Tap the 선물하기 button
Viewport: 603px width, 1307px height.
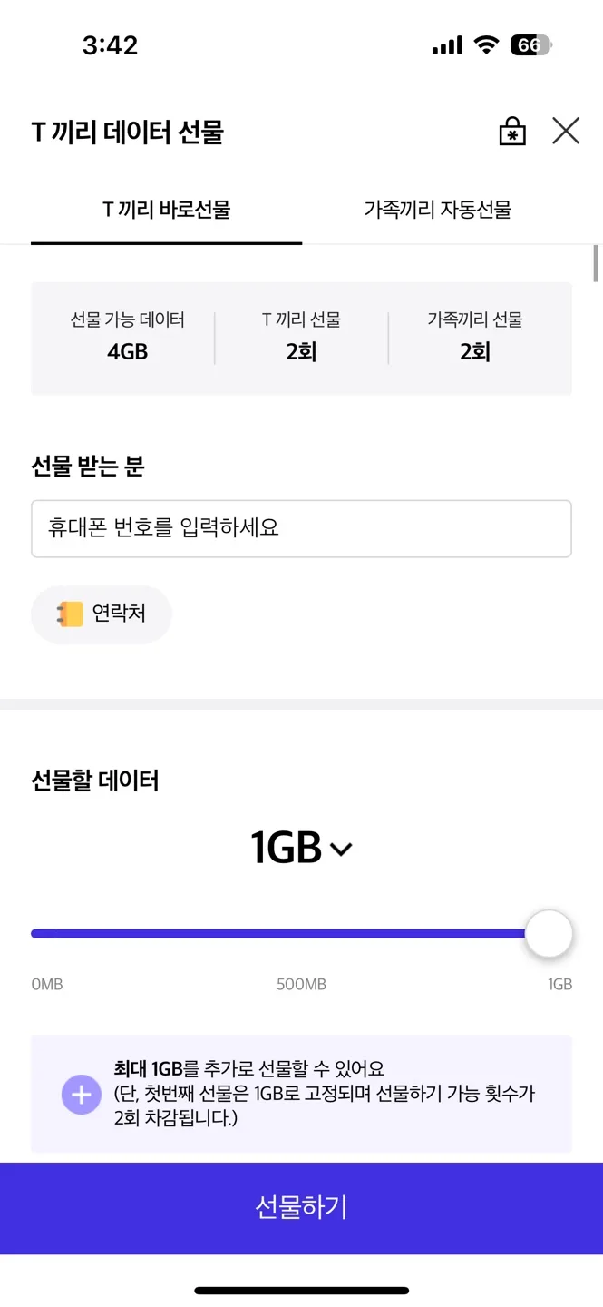click(301, 1208)
